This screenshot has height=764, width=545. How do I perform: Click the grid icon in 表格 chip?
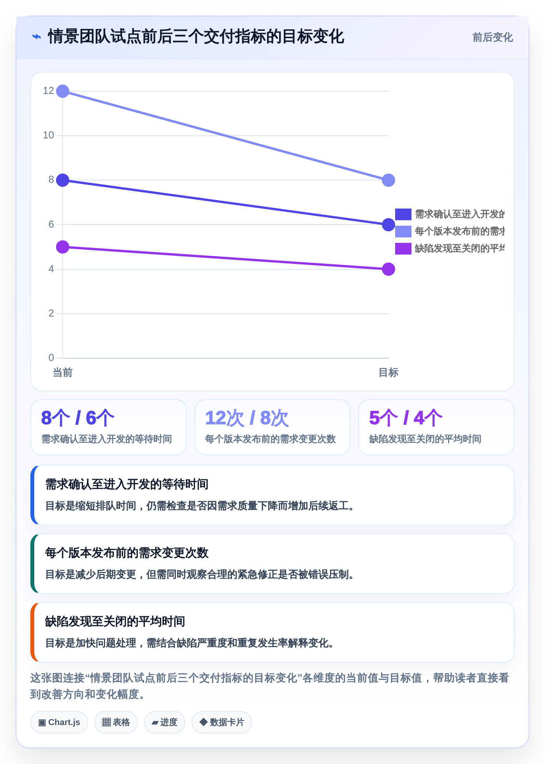point(106,722)
